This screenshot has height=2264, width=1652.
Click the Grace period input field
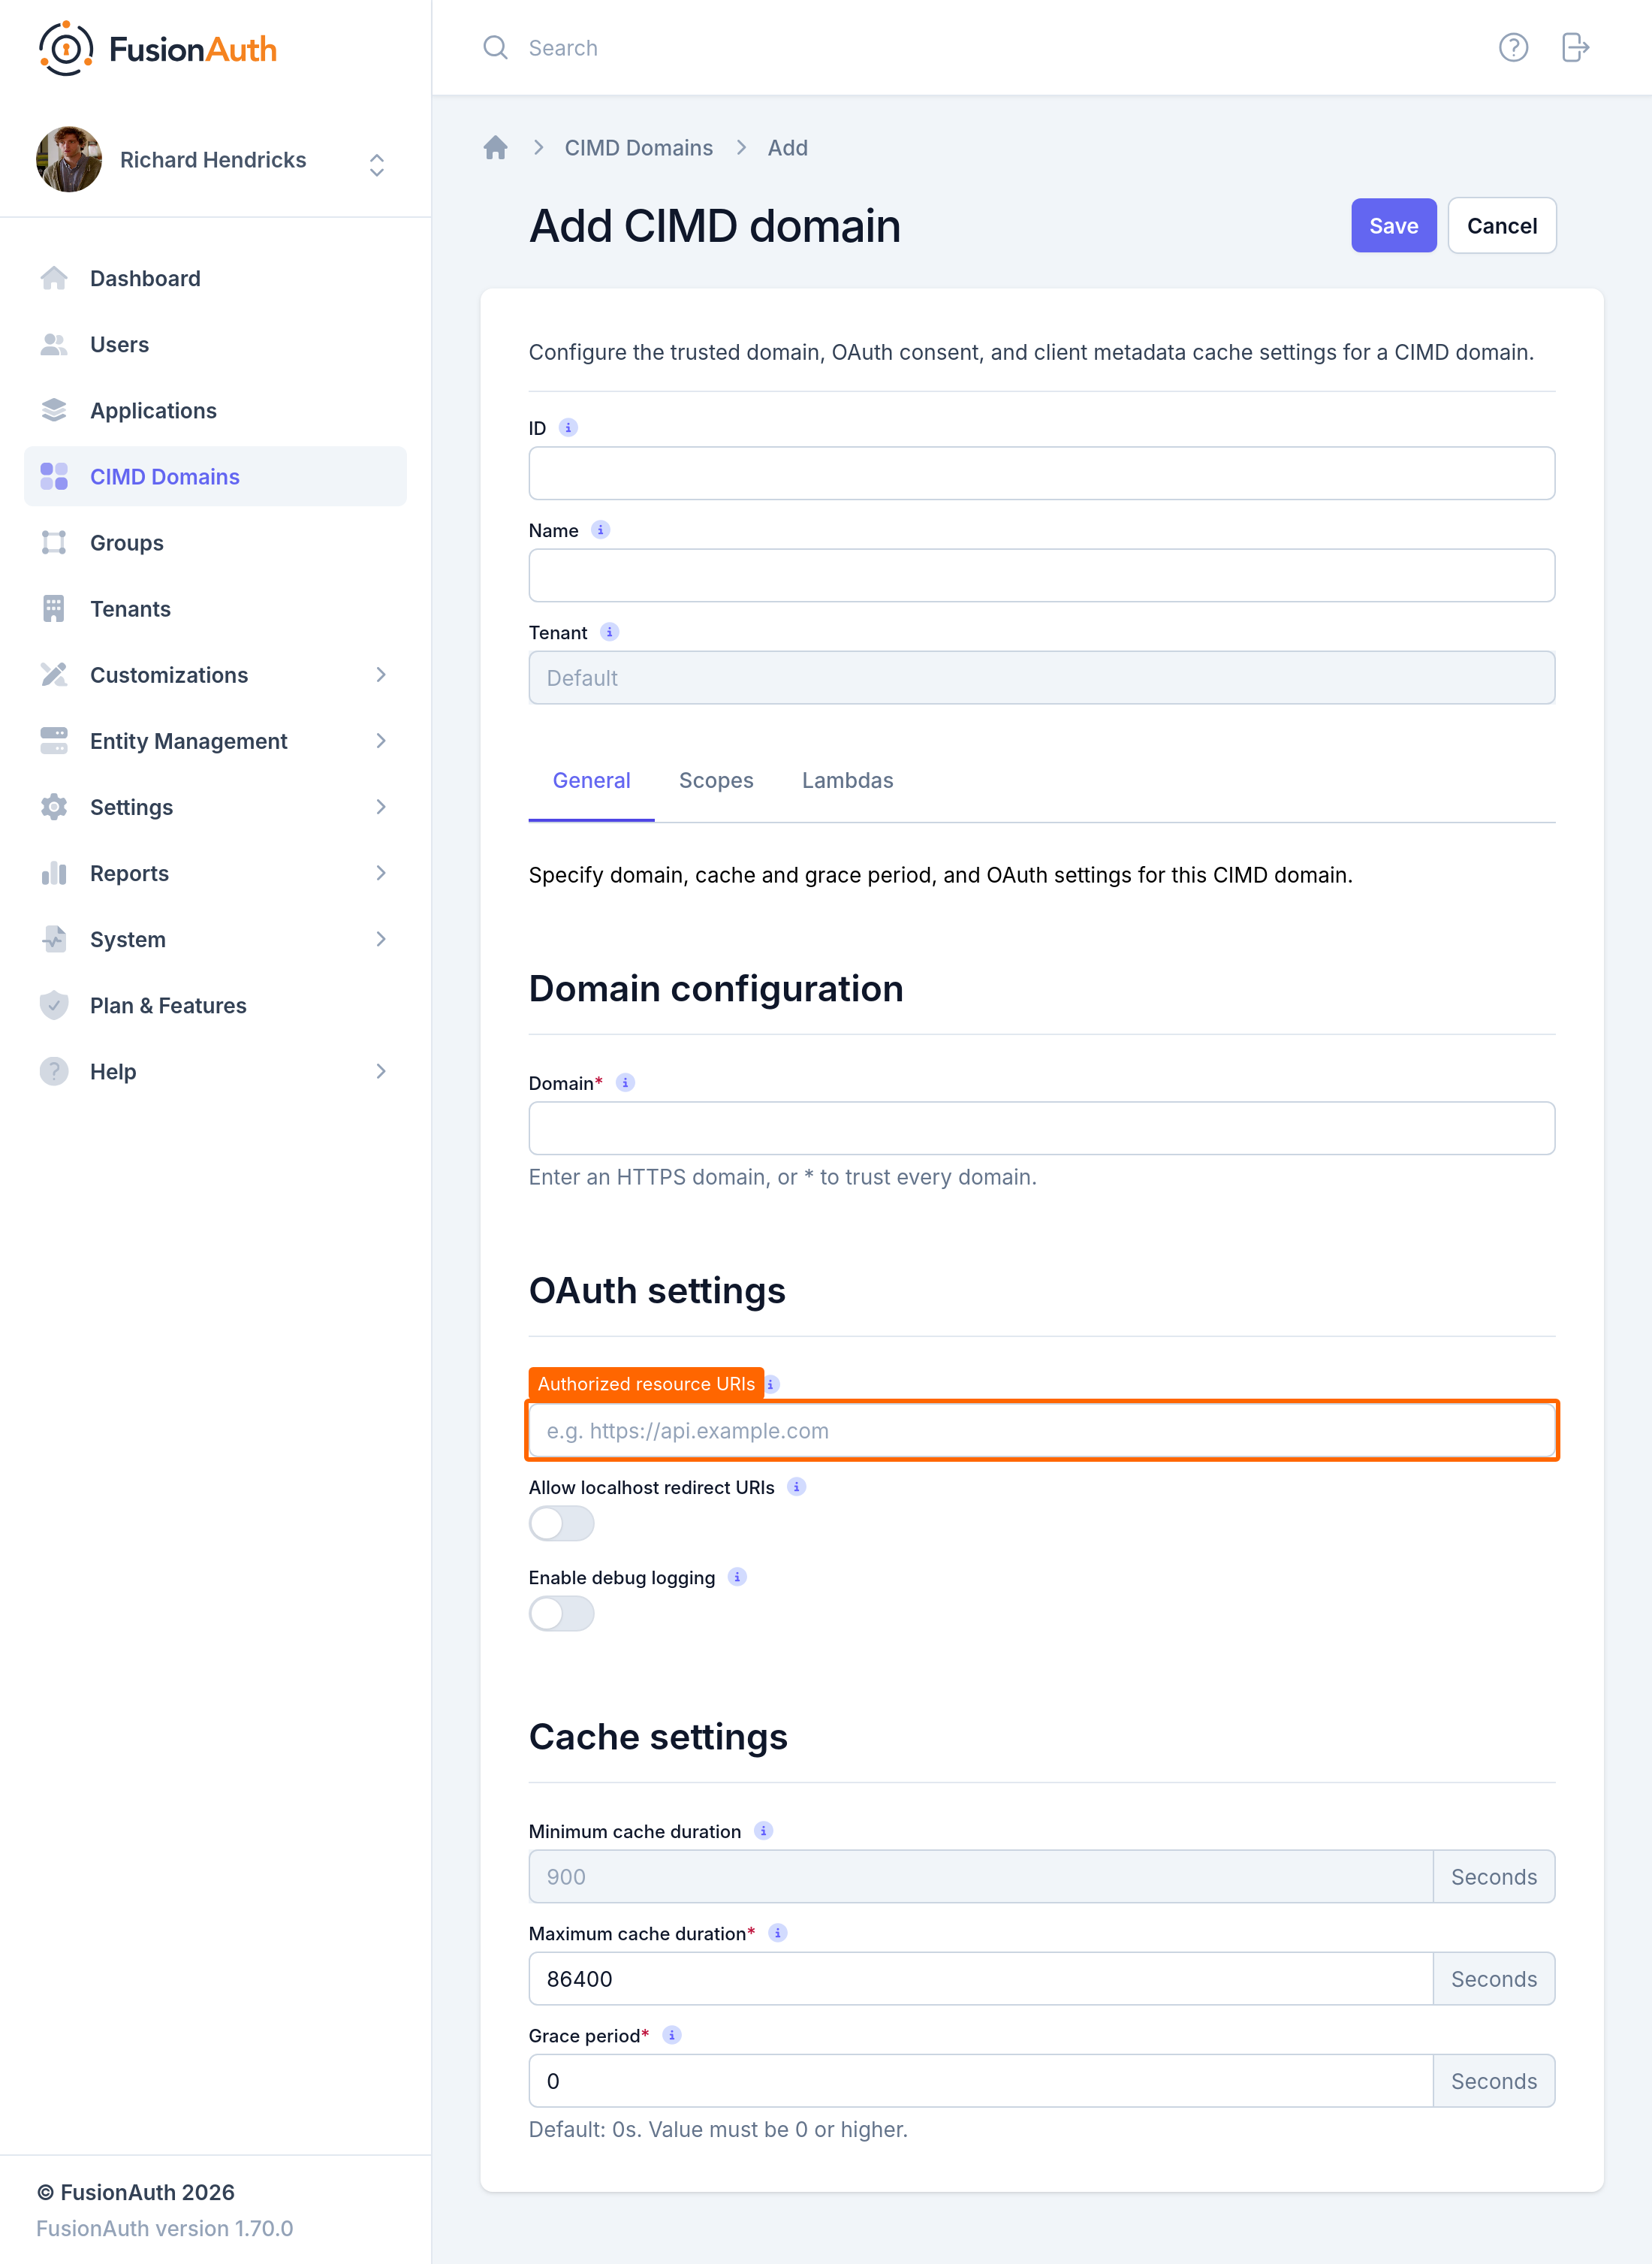980,2081
